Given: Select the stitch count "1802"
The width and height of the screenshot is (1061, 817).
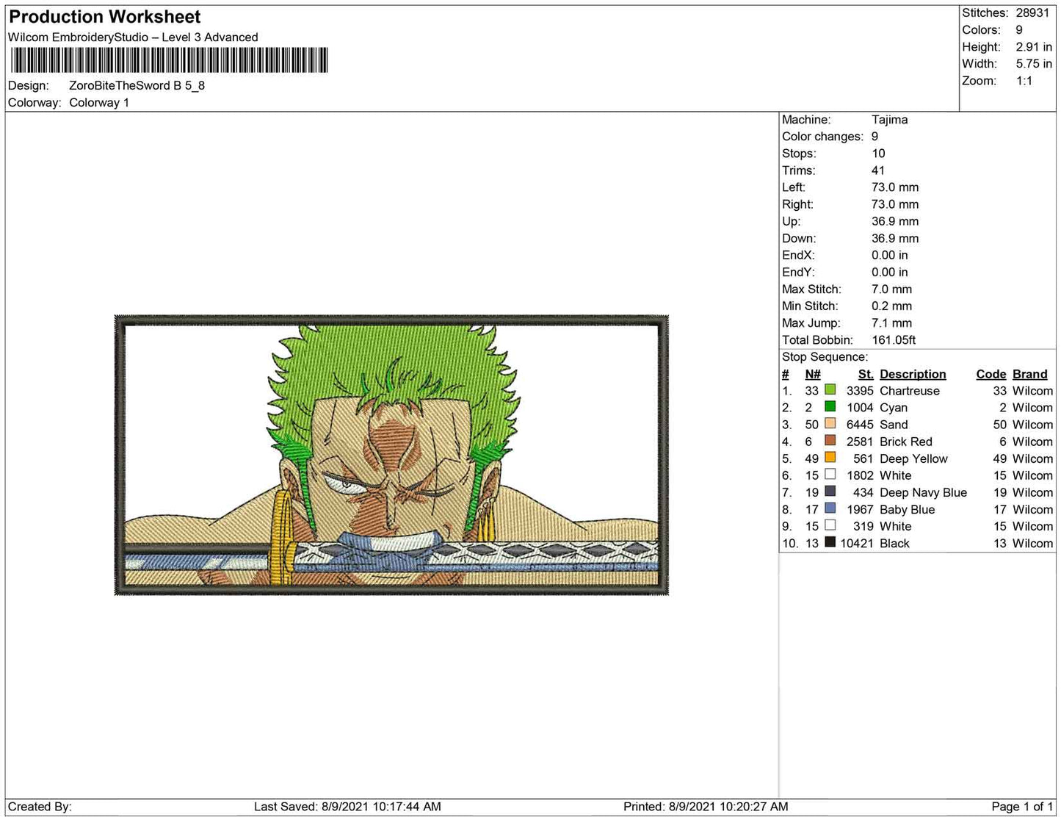Looking at the screenshot, I should click(860, 475).
